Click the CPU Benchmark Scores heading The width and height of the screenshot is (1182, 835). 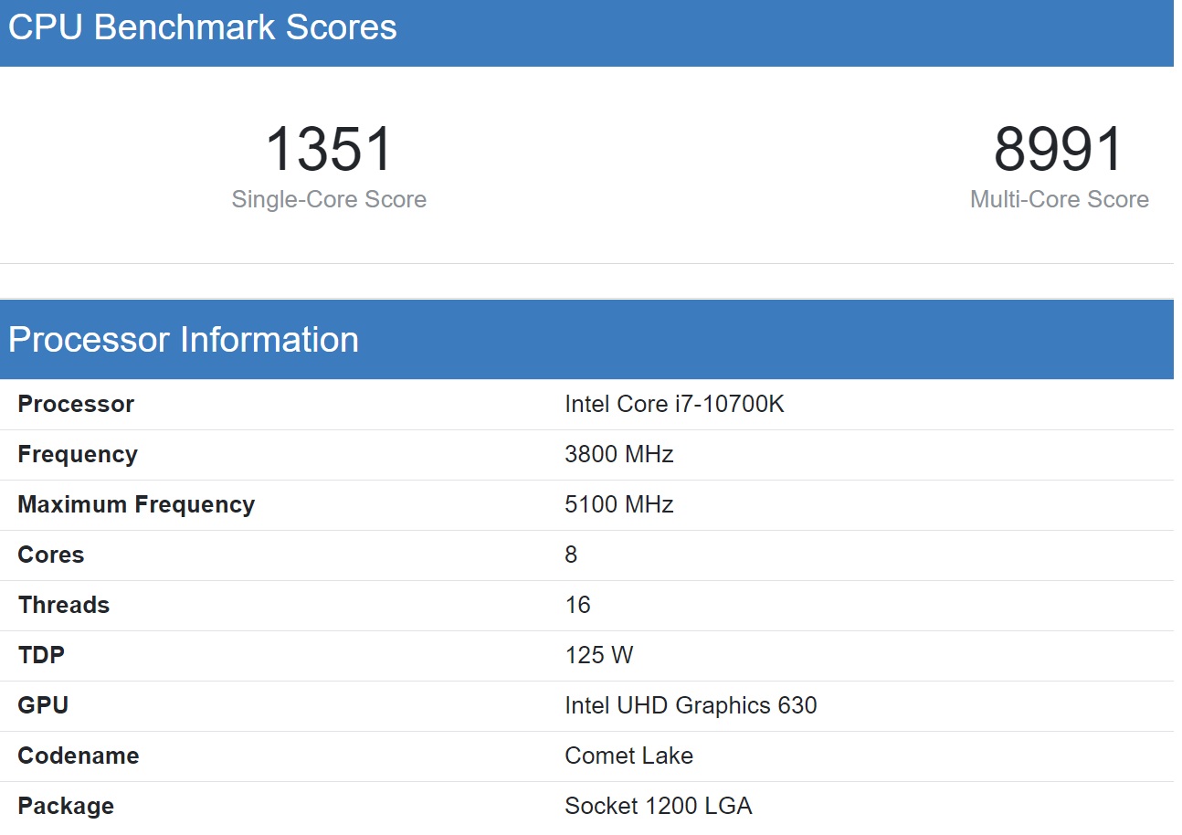(203, 27)
